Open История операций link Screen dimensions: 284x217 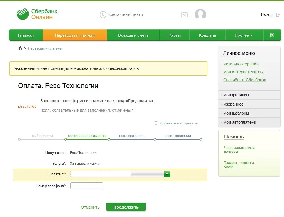(x=241, y=64)
